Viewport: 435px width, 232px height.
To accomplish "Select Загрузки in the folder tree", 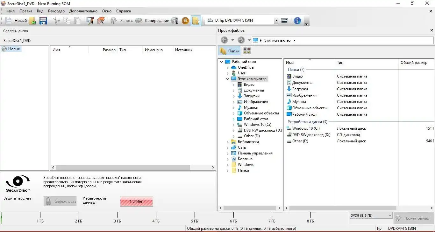I will (252, 96).
